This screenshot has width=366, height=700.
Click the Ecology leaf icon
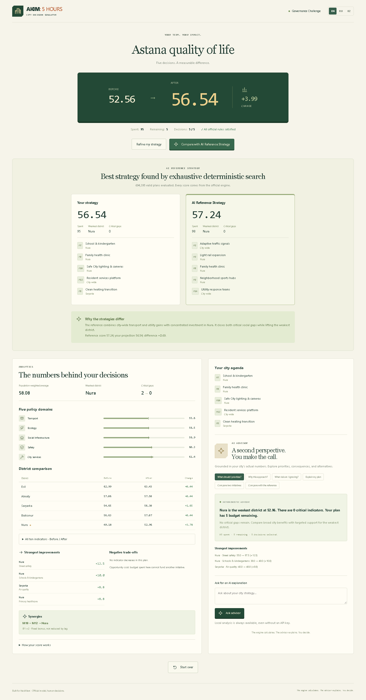click(x=22, y=428)
